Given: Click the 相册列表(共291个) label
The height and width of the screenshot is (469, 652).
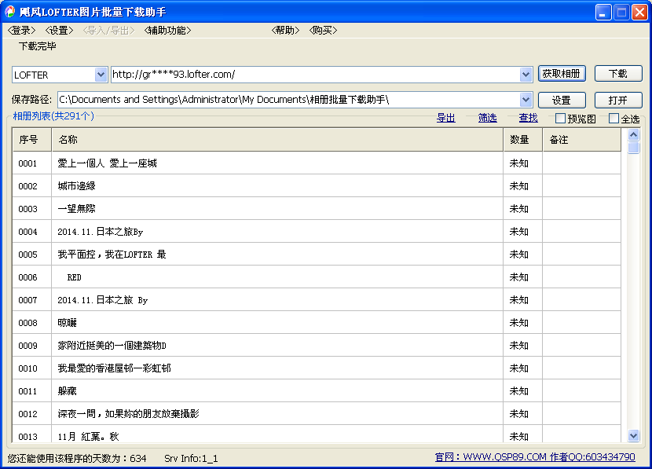Looking at the screenshot, I should (x=53, y=116).
